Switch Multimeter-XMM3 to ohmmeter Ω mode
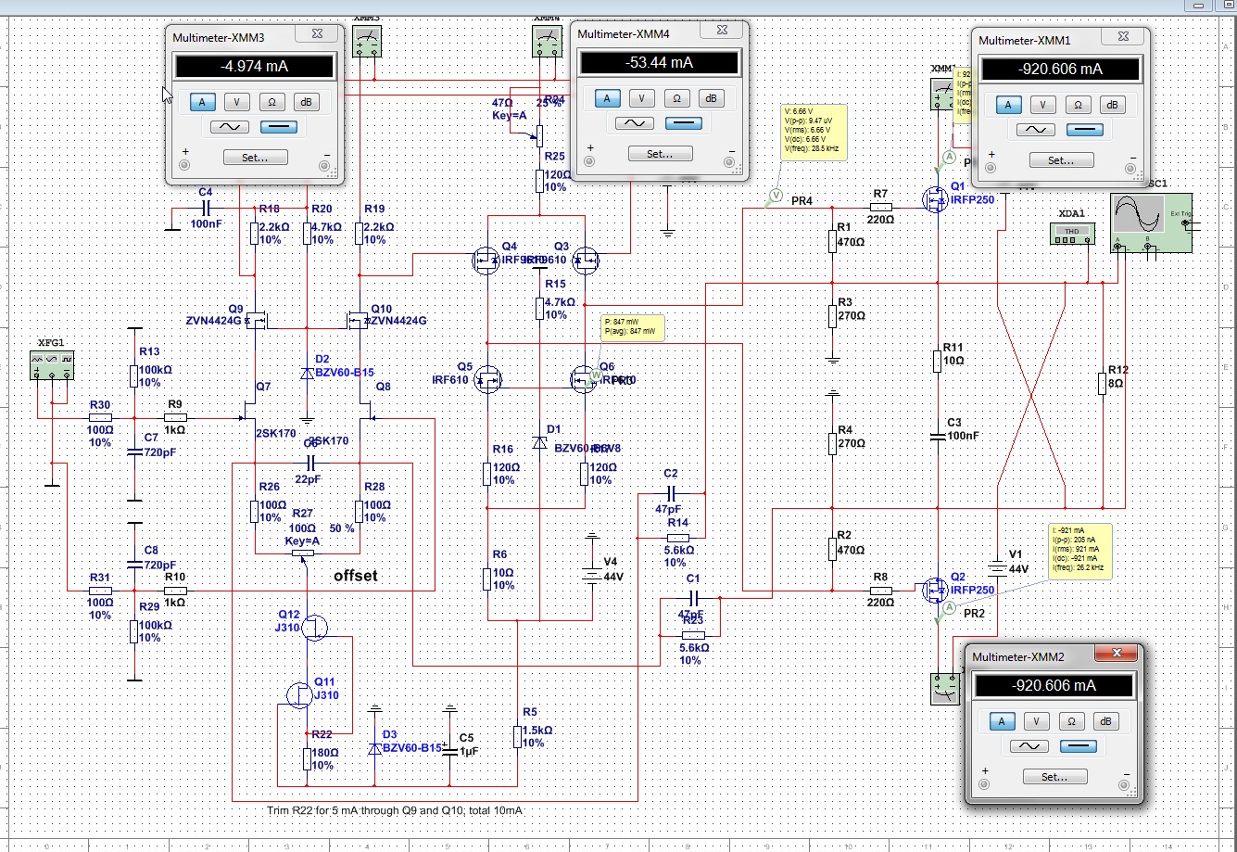This screenshot has width=1237, height=852. [x=272, y=102]
